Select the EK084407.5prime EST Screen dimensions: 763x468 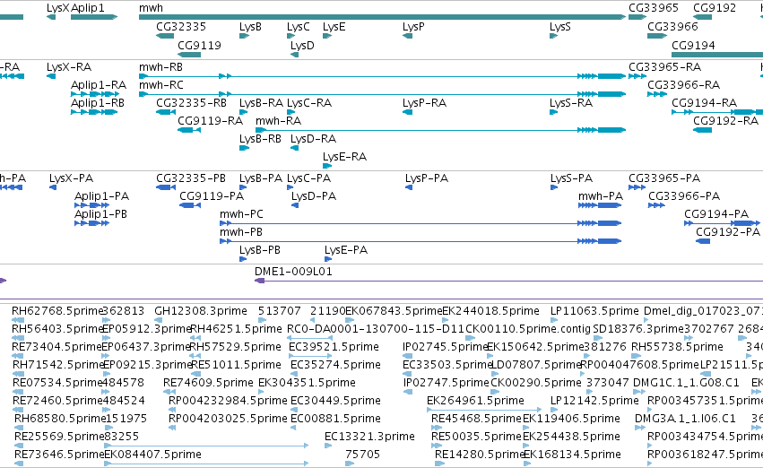206,464
